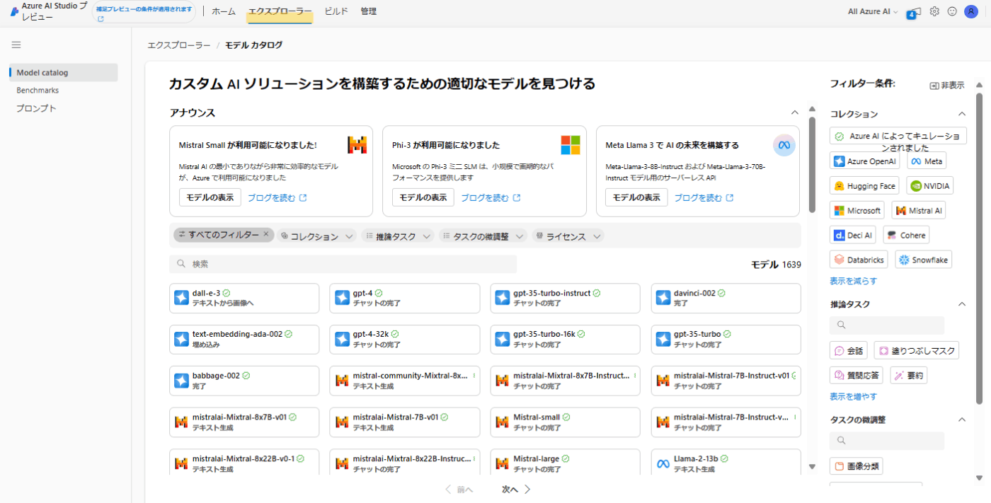The image size is (991, 503).
Task: Click the dall-e-3 model icon
Action: tap(181, 298)
